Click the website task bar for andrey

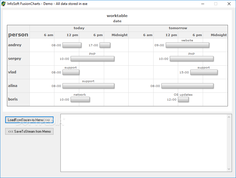(x=187, y=45)
